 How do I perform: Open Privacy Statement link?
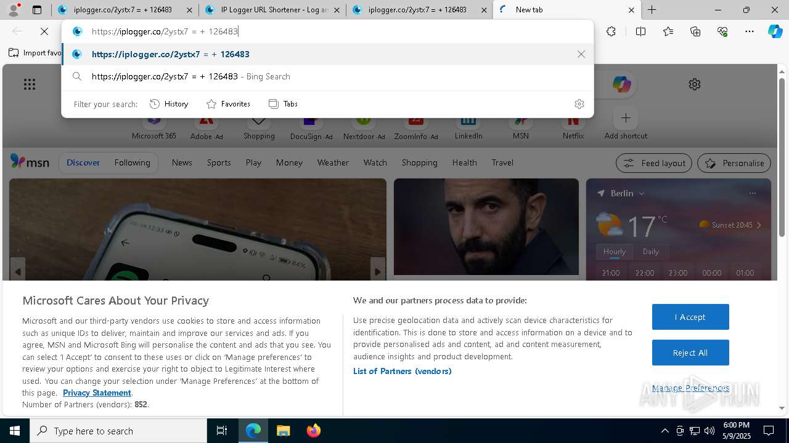point(97,393)
